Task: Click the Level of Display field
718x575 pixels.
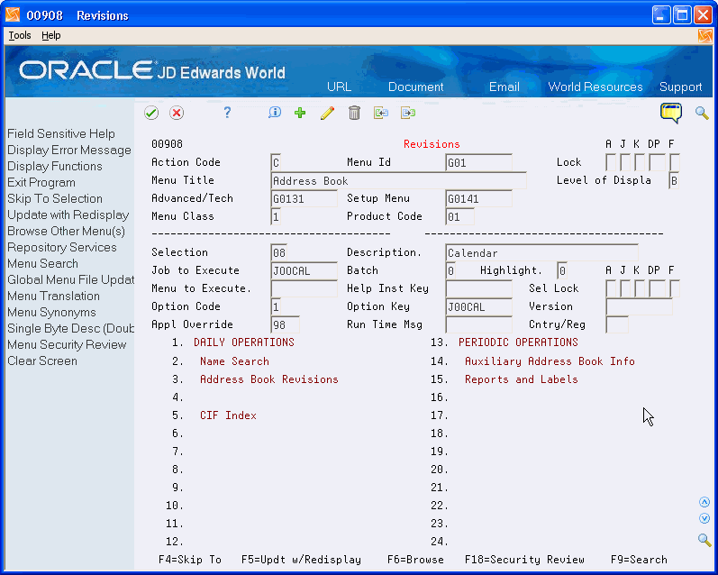Action: (674, 180)
